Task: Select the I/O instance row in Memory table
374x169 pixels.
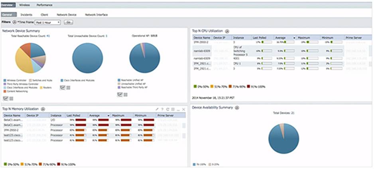Action: [94, 120]
